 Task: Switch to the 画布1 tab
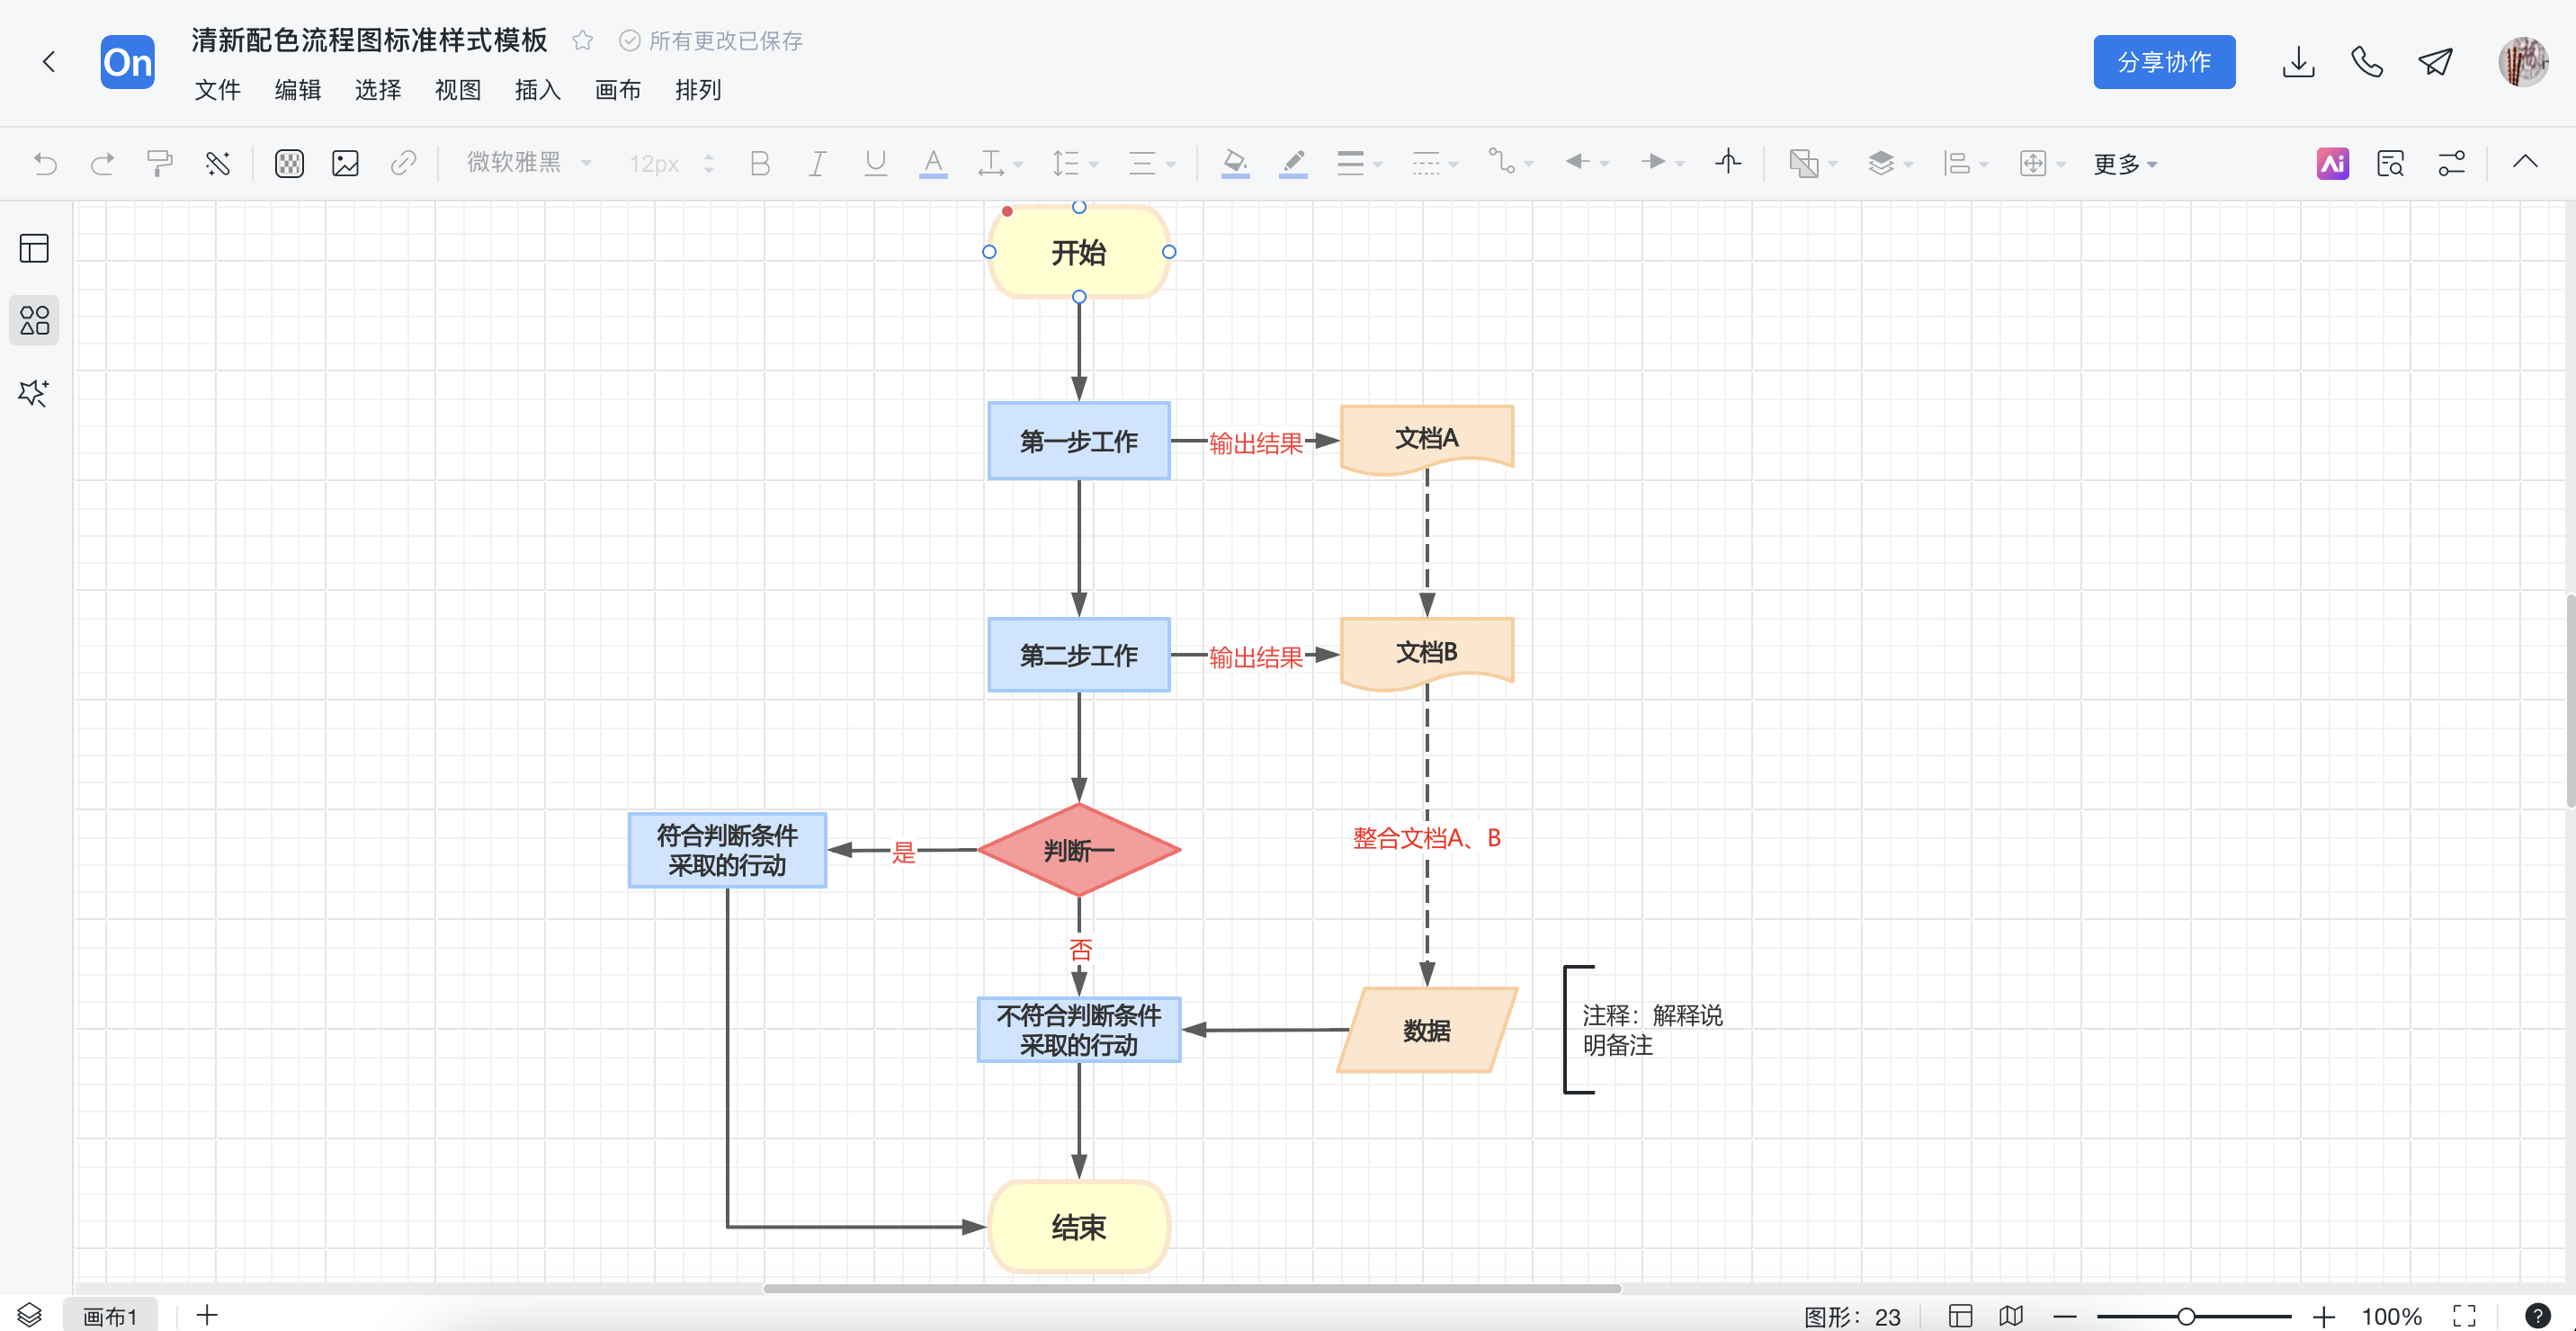coord(110,1316)
